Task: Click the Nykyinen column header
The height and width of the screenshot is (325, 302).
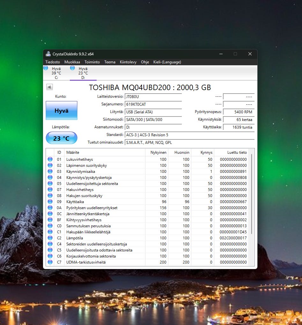Action: click(157, 152)
